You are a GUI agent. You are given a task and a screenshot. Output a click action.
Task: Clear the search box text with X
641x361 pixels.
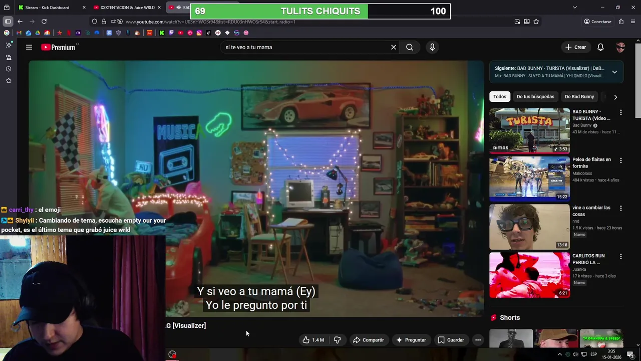pos(394,47)
